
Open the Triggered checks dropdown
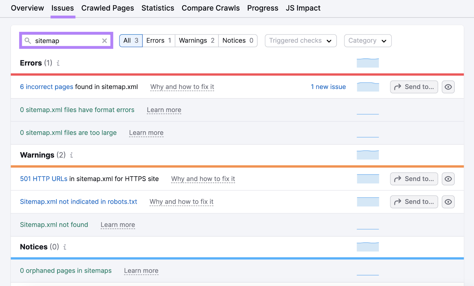[300, 41]
